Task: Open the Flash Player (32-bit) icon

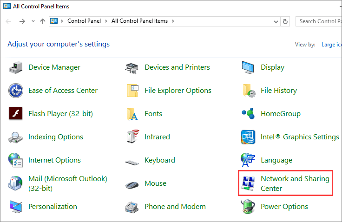Action: point(16,114)
